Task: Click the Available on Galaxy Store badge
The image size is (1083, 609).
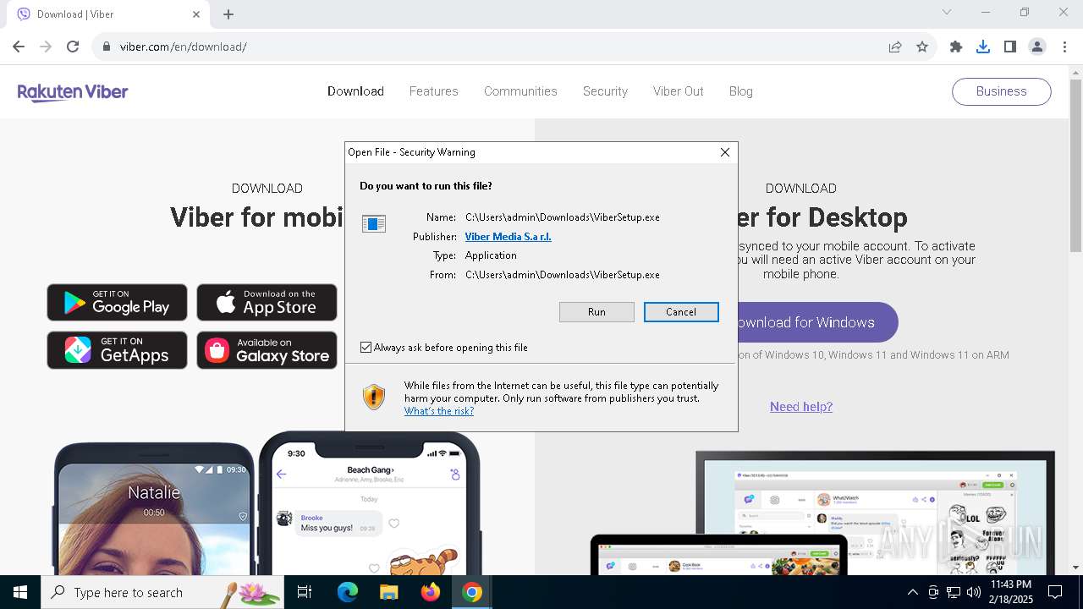Action: click(267, 350)
